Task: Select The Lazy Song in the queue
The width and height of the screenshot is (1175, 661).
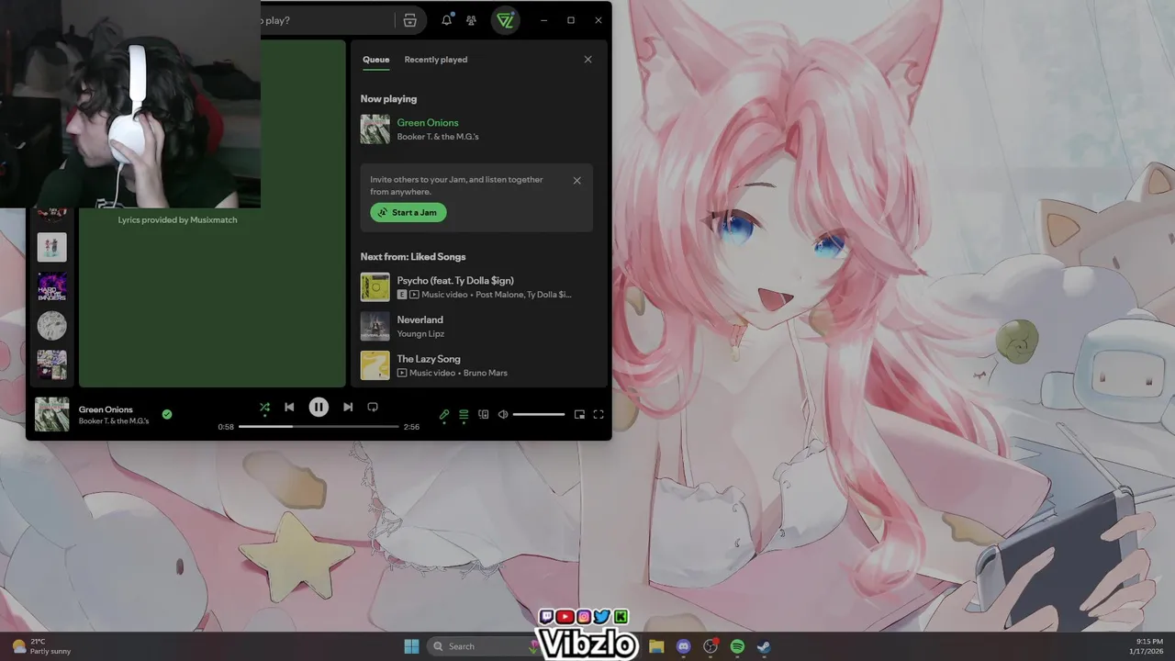Action: coord(429,359)
